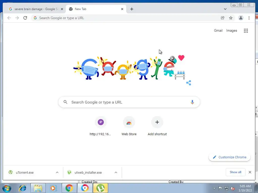The image size is (258, 193).
Task: Open the Windows Start menu
Action: 7,188
